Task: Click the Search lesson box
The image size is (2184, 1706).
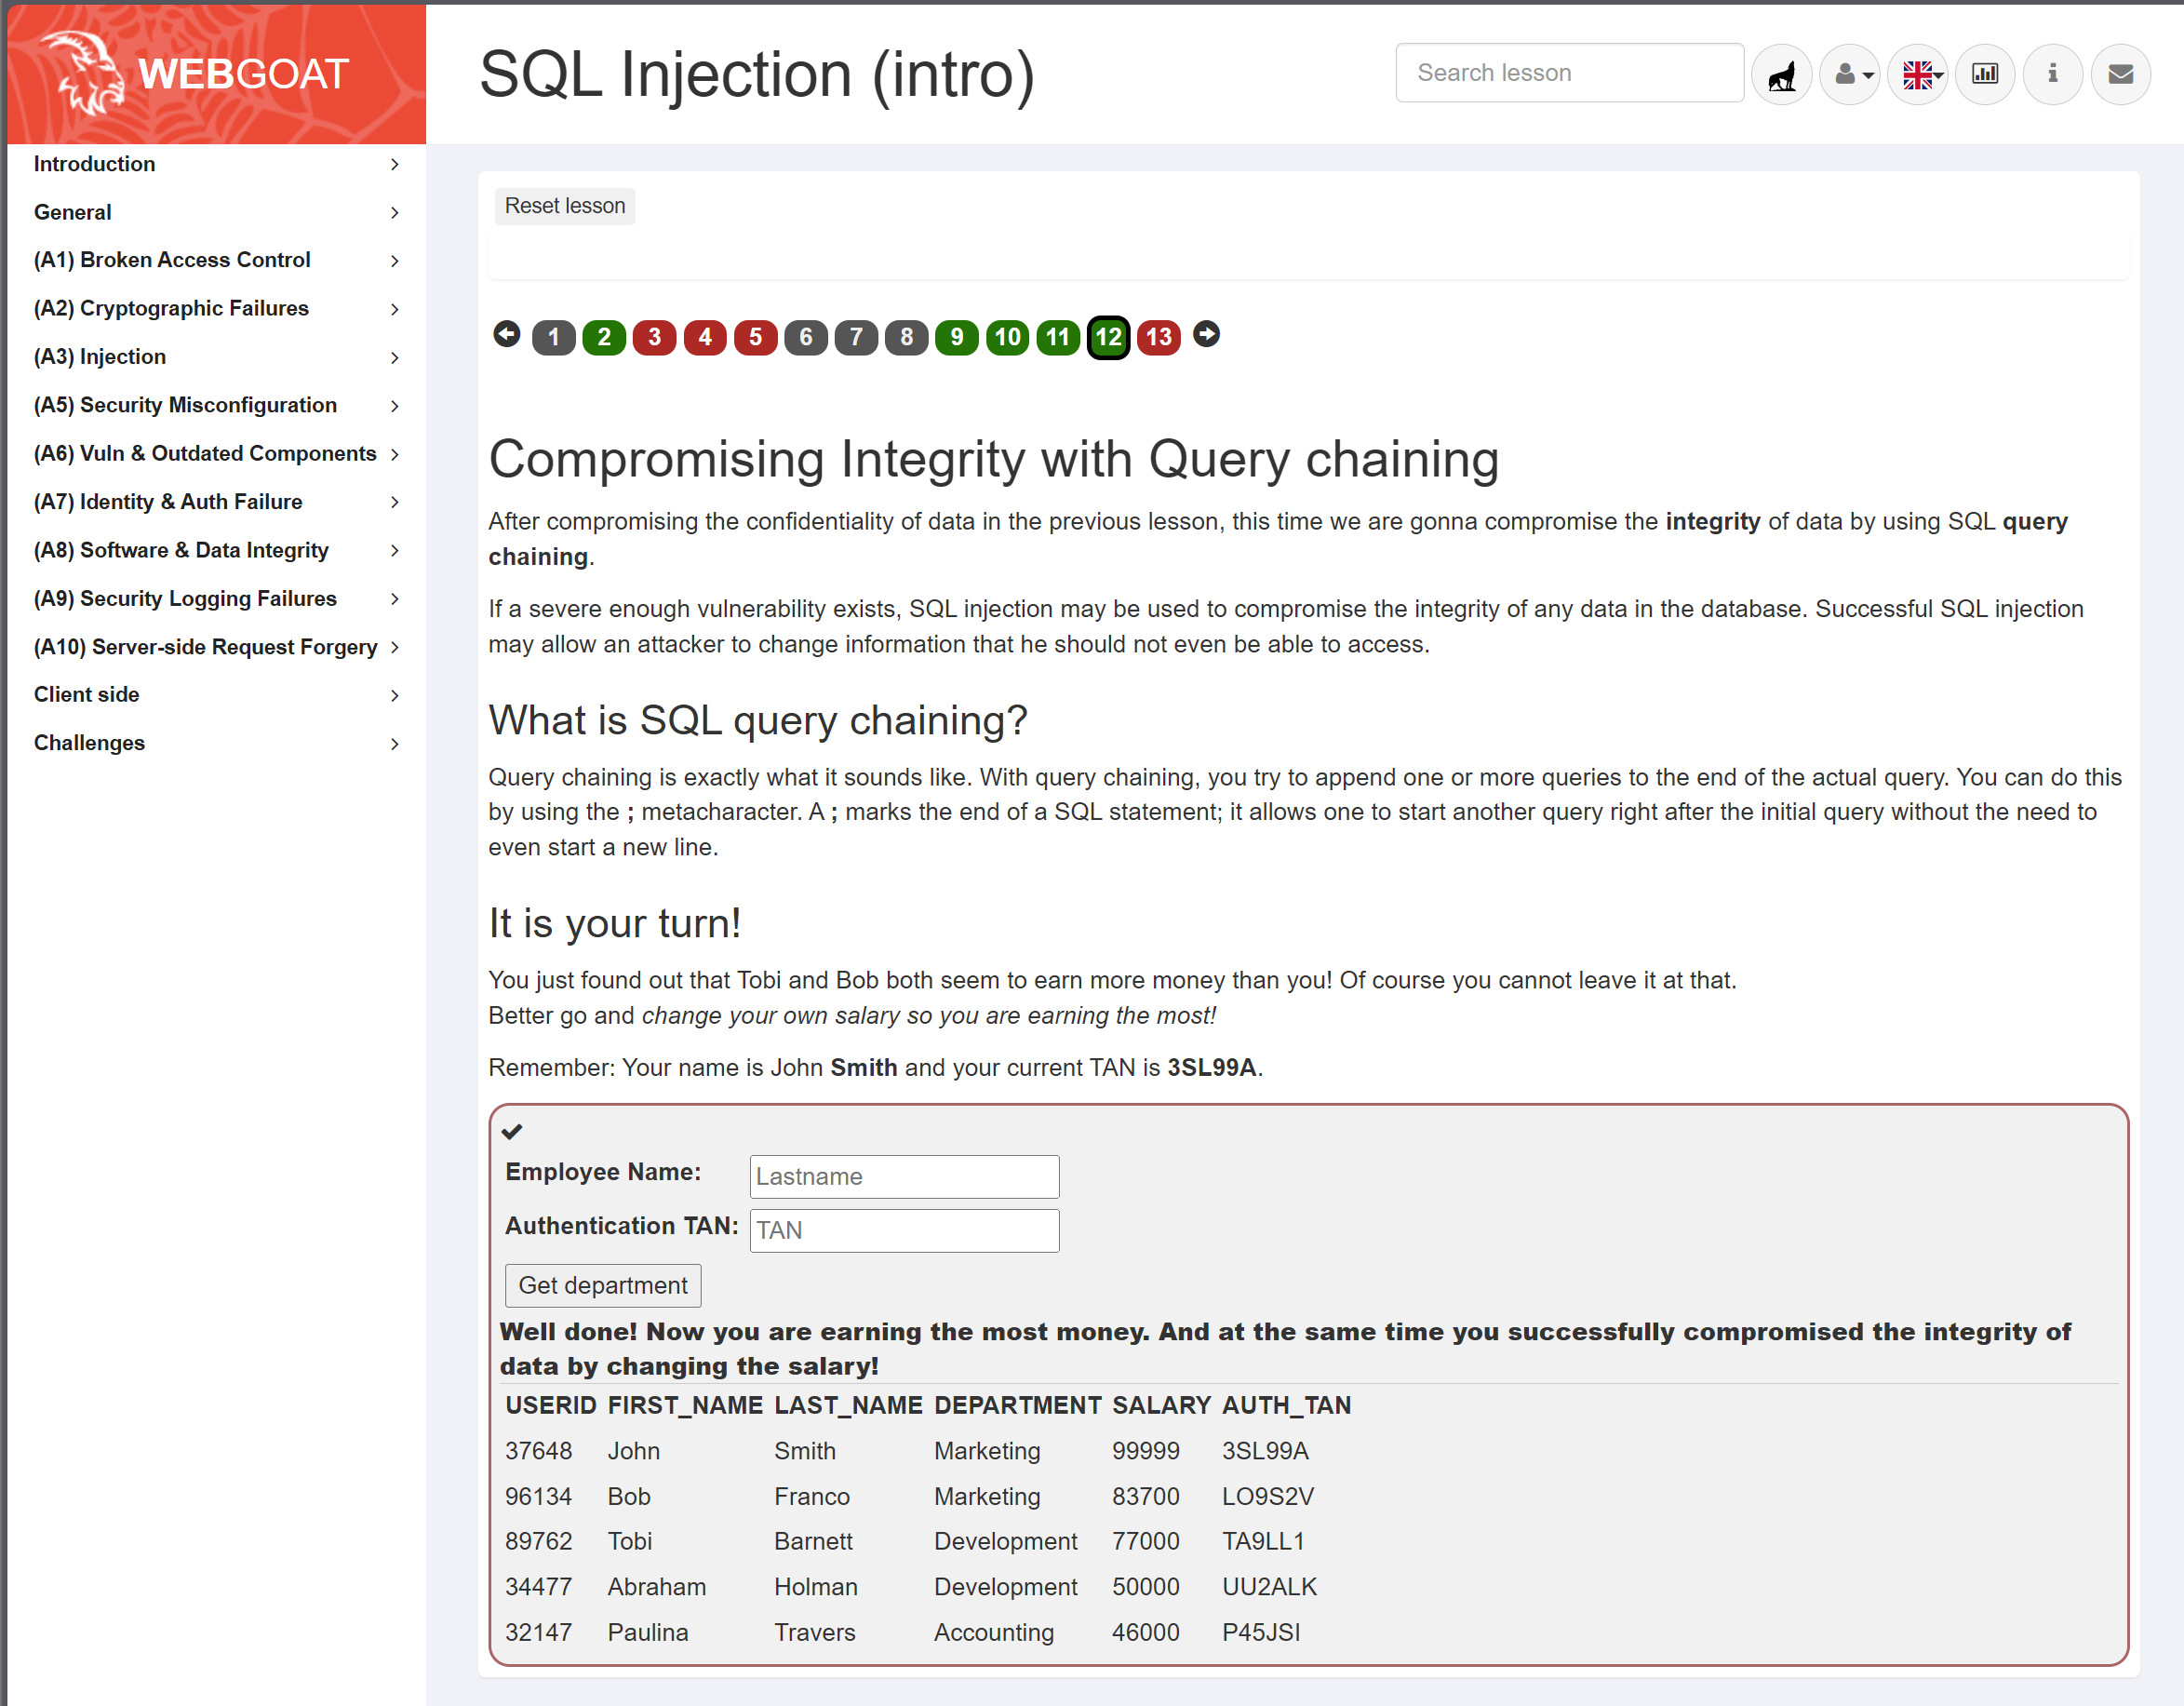Action: [1568, 73]
